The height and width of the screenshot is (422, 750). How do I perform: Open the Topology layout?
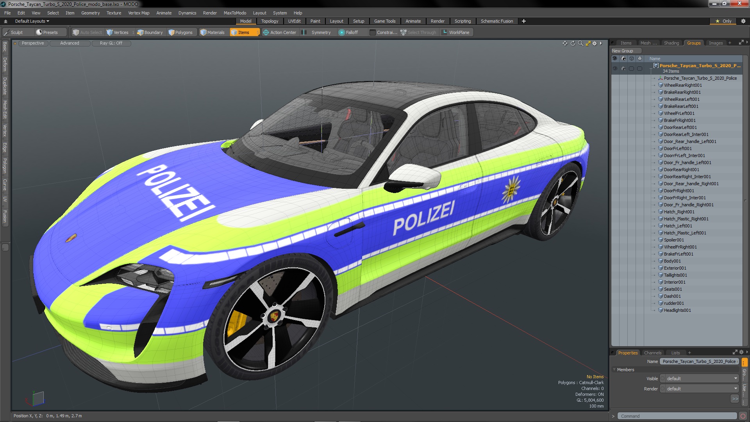[270, 21]
